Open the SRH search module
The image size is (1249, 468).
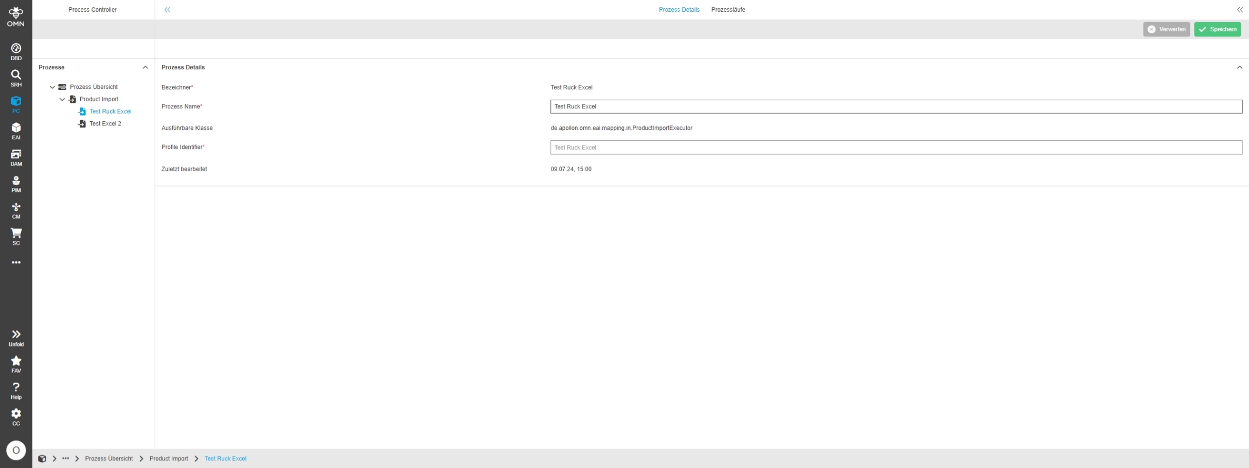[16, 79]
